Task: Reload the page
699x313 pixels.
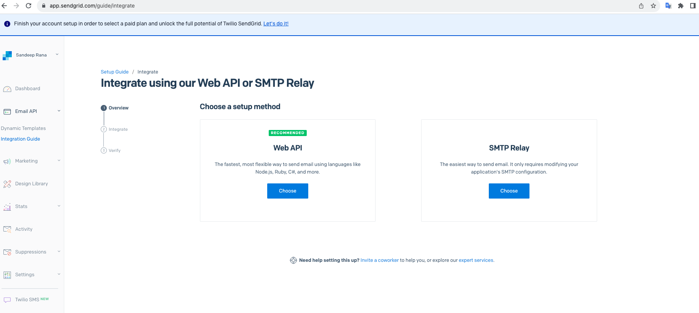Action: coord(29,6)
